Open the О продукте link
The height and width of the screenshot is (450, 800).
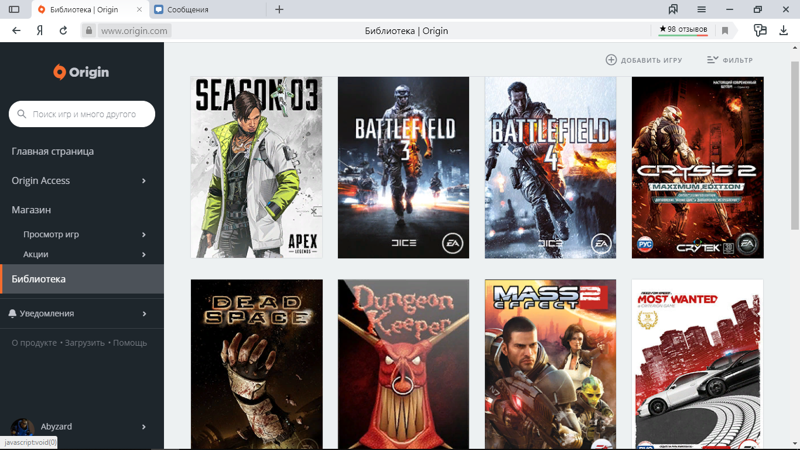(34, 343)
